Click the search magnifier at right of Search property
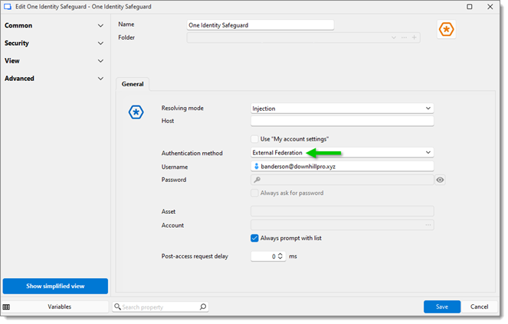This screenshot has height=324, width=508. click(x=203, y=307)
